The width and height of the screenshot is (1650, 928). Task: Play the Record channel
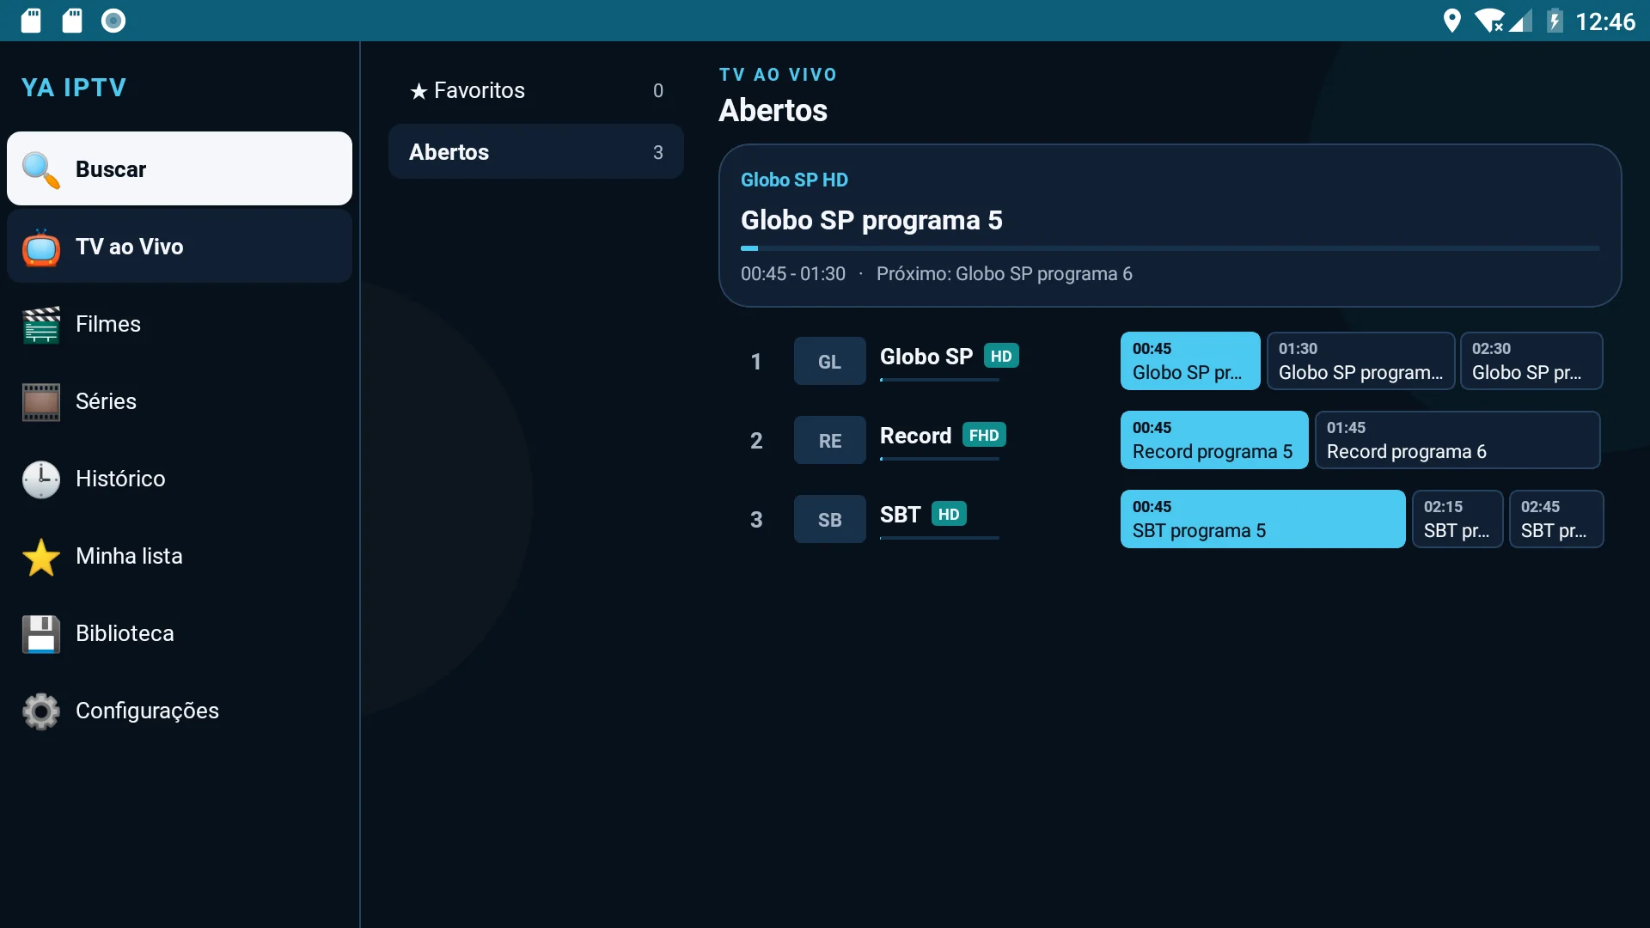[x=925, y=440]
